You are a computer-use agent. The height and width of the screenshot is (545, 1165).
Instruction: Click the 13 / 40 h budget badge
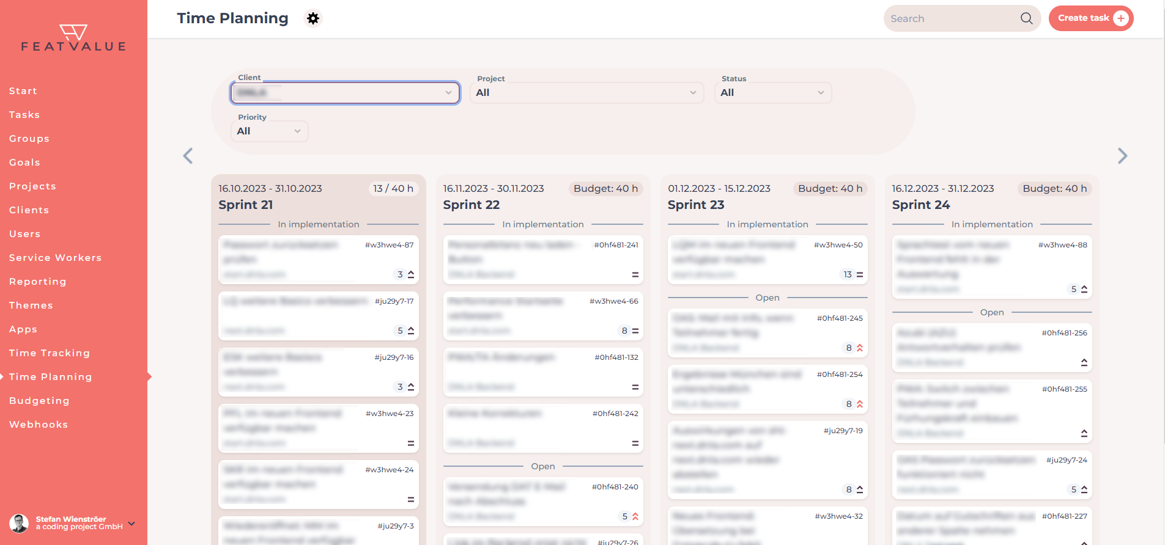(393, 189)
